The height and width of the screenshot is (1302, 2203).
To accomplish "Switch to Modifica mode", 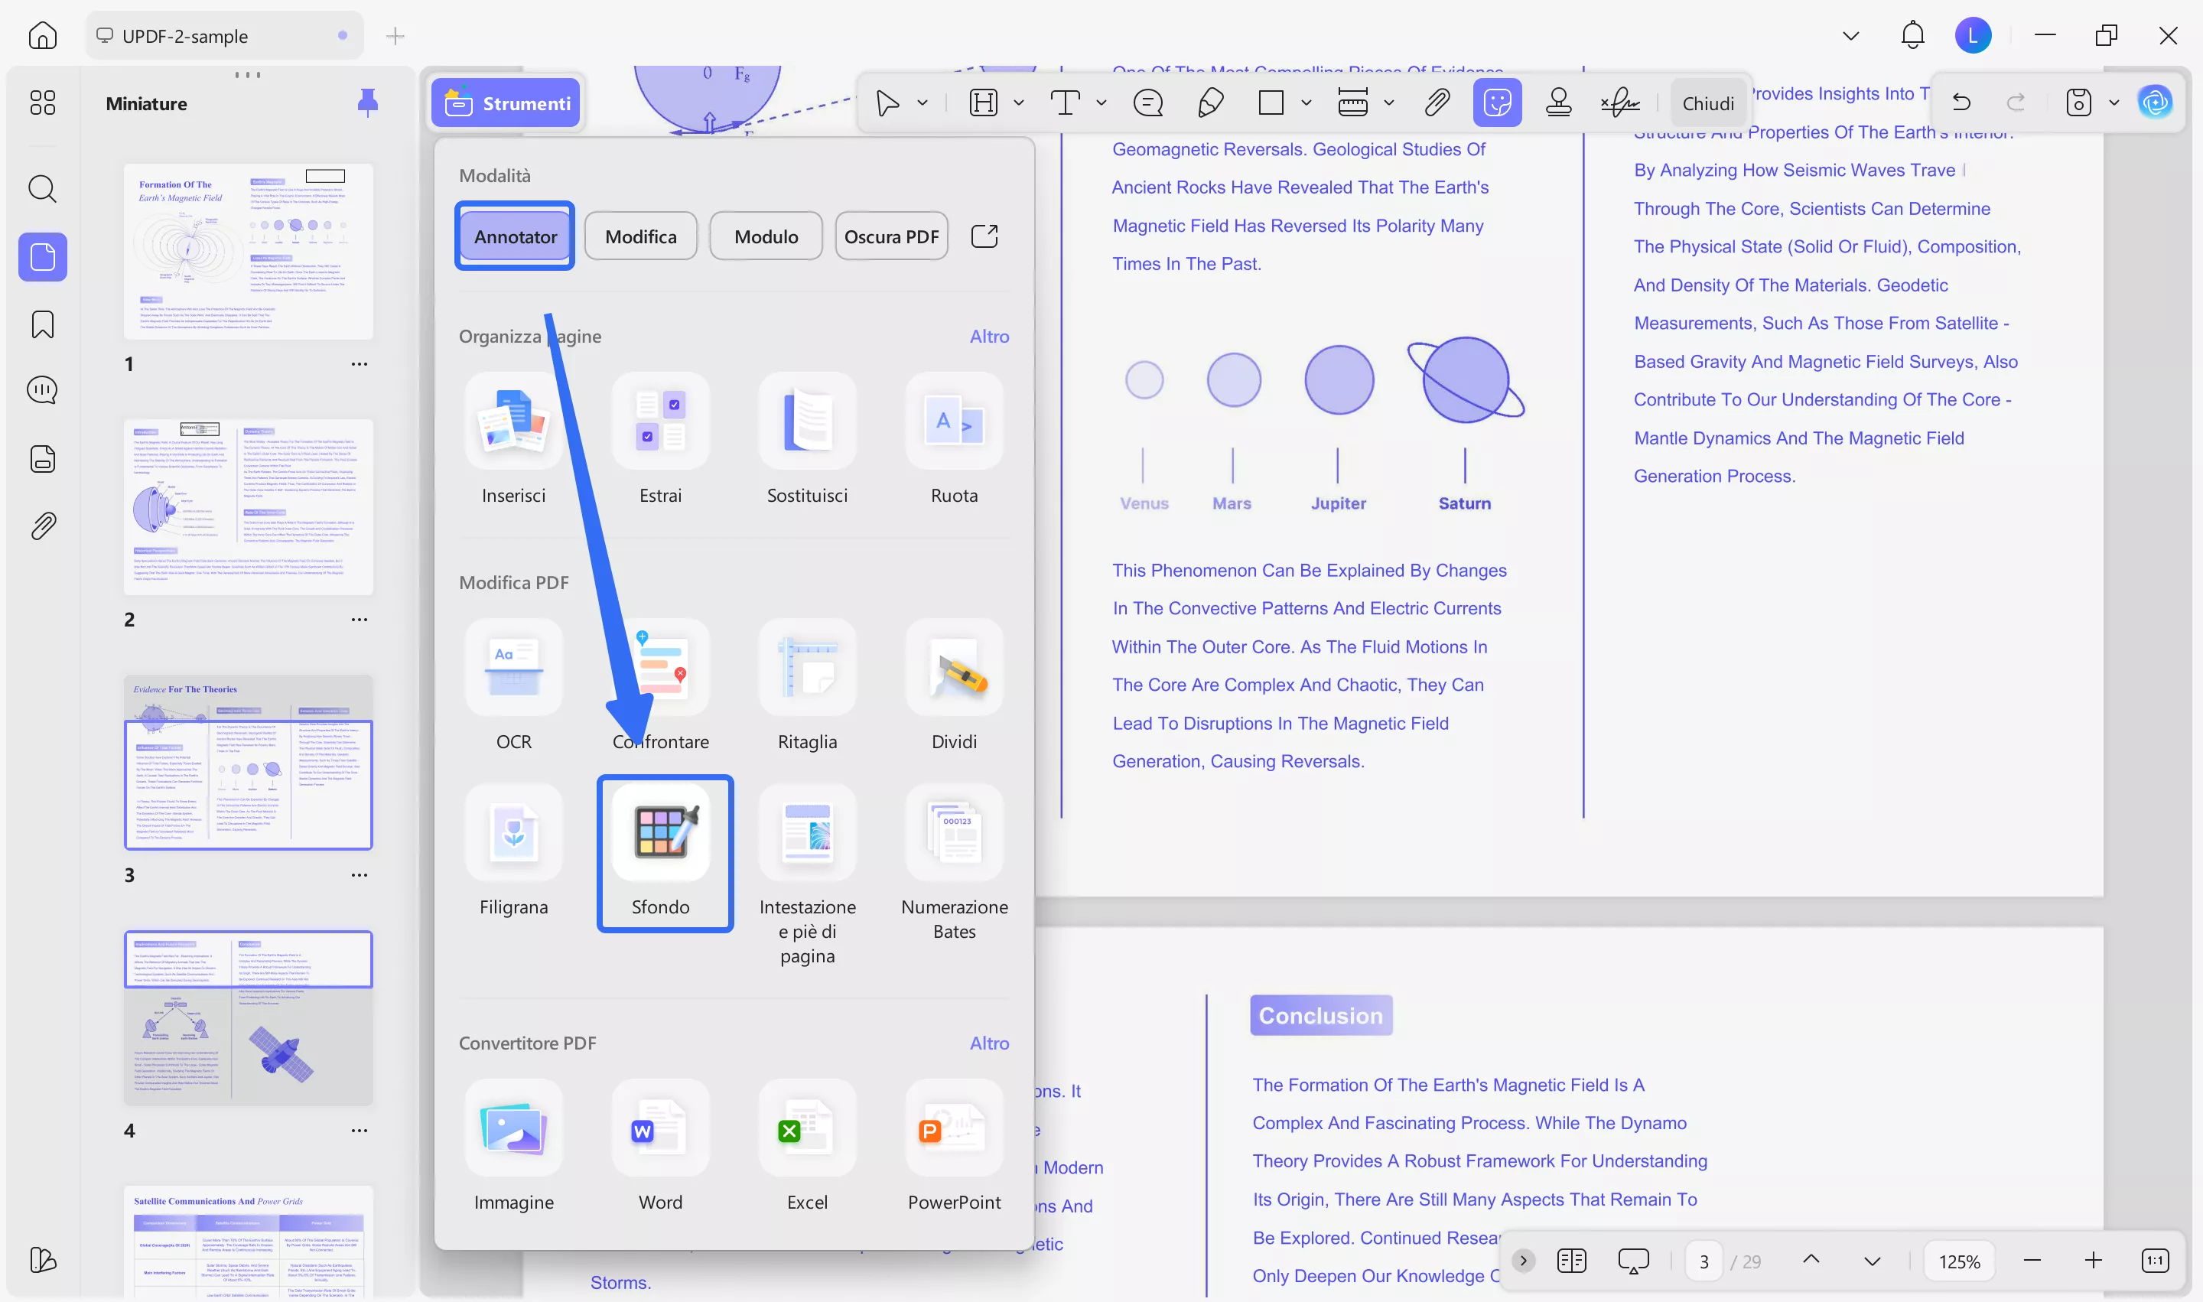I will (640, 235).
